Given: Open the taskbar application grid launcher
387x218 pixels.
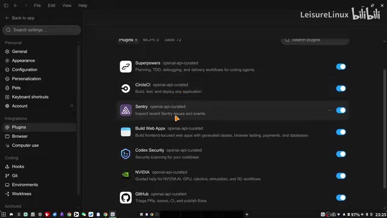Looking at the screenshot, I should (x=4, y=214).
